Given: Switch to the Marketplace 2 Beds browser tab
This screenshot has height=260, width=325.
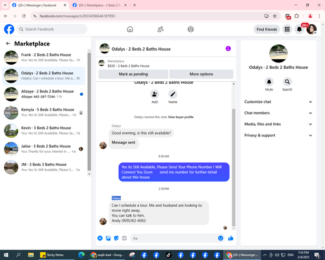Looking at the screenshot, I should coord(99,5).
